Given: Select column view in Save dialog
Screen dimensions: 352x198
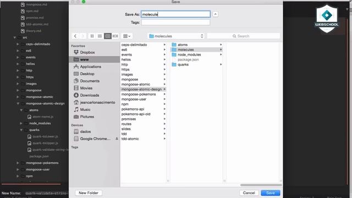Looking at the screenshot, I should 108,36.
